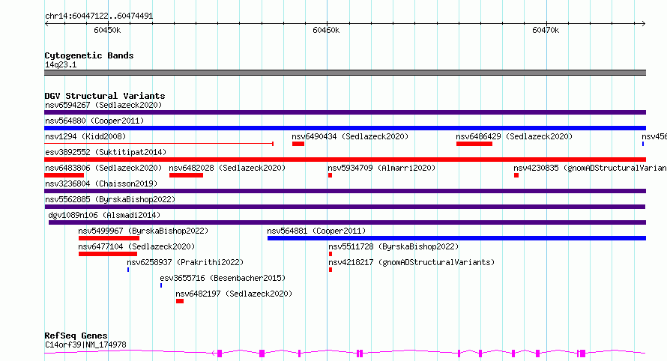Click the purple nsv5562885 variant bar

(x=345, y=207)
